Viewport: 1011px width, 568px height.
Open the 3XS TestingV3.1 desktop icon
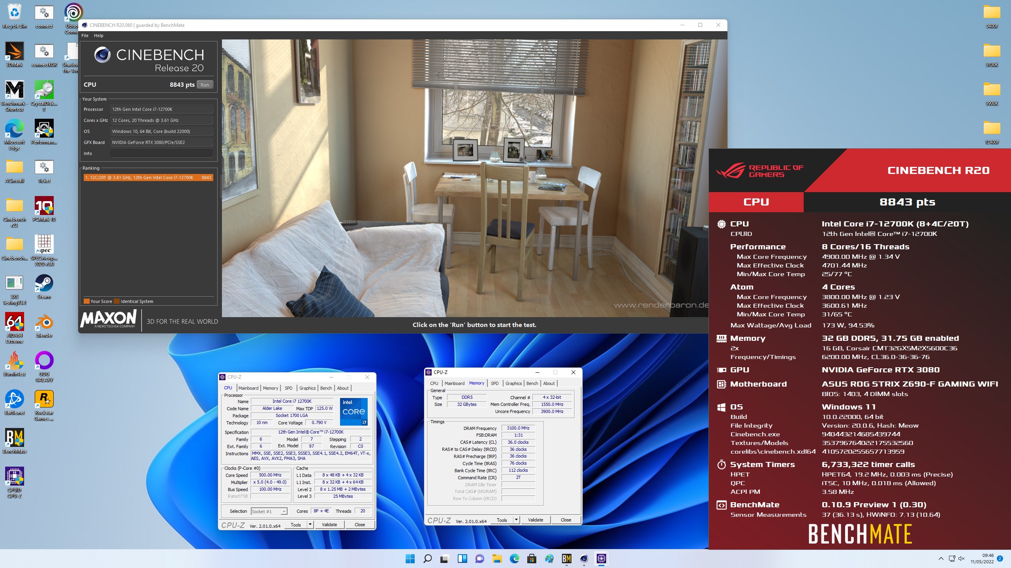pos(15,289)
